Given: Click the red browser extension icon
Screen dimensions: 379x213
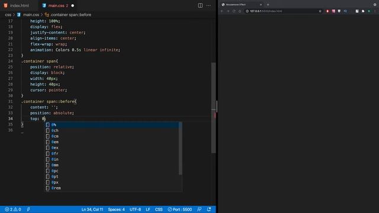Looking at the screenshot, I should coord(327,11).
